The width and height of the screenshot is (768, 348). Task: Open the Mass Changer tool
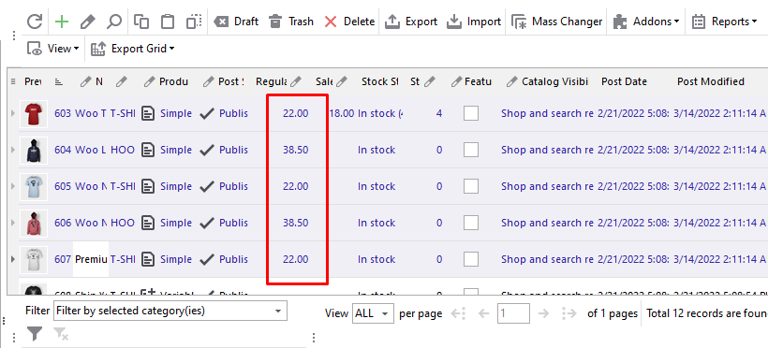557,22
